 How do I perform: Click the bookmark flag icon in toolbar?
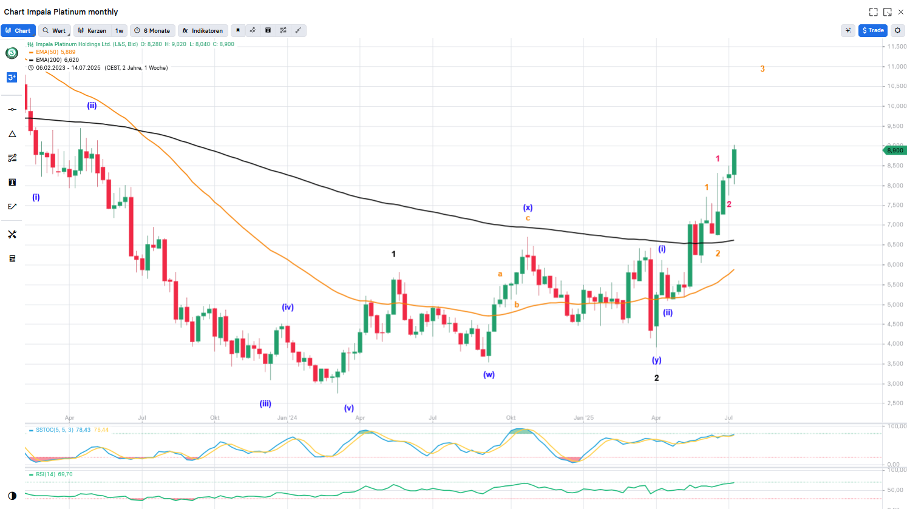tap(238, 30)
